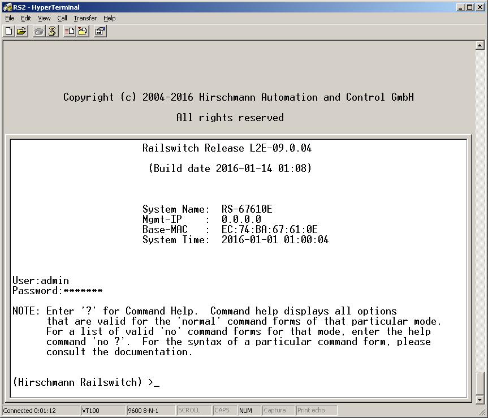Click the New connection toolbar icon
This screenshot has height=418, width=488.
8,32
